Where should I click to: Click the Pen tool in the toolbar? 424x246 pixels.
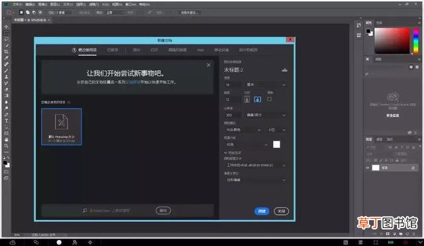6,115
